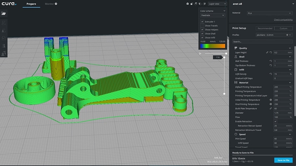Toggle the Show Shell checkbox
The image size is (296, 166).
(202, 33)
